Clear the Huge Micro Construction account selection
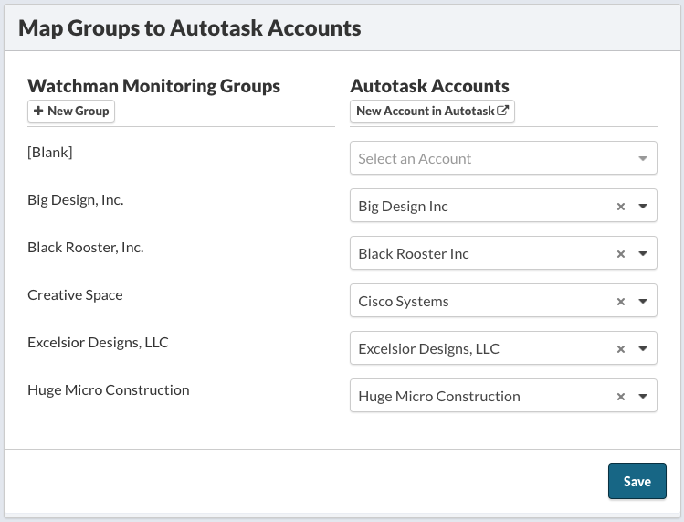Screen dimensions: 684x522 point(621,397)
